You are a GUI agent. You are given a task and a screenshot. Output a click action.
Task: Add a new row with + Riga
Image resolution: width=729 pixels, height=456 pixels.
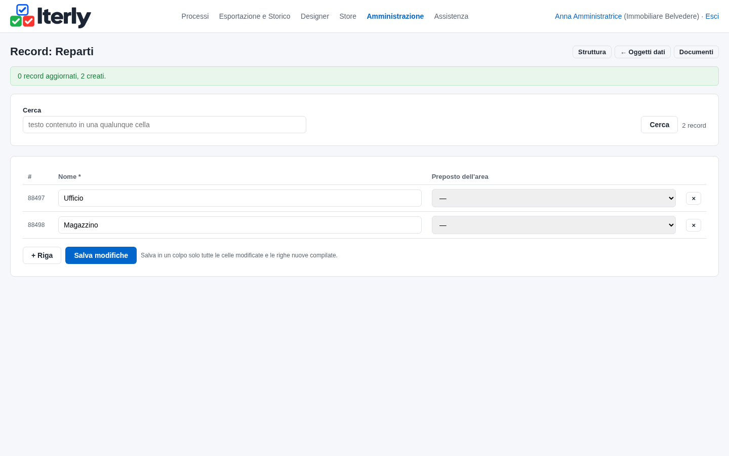coord(42,255)
